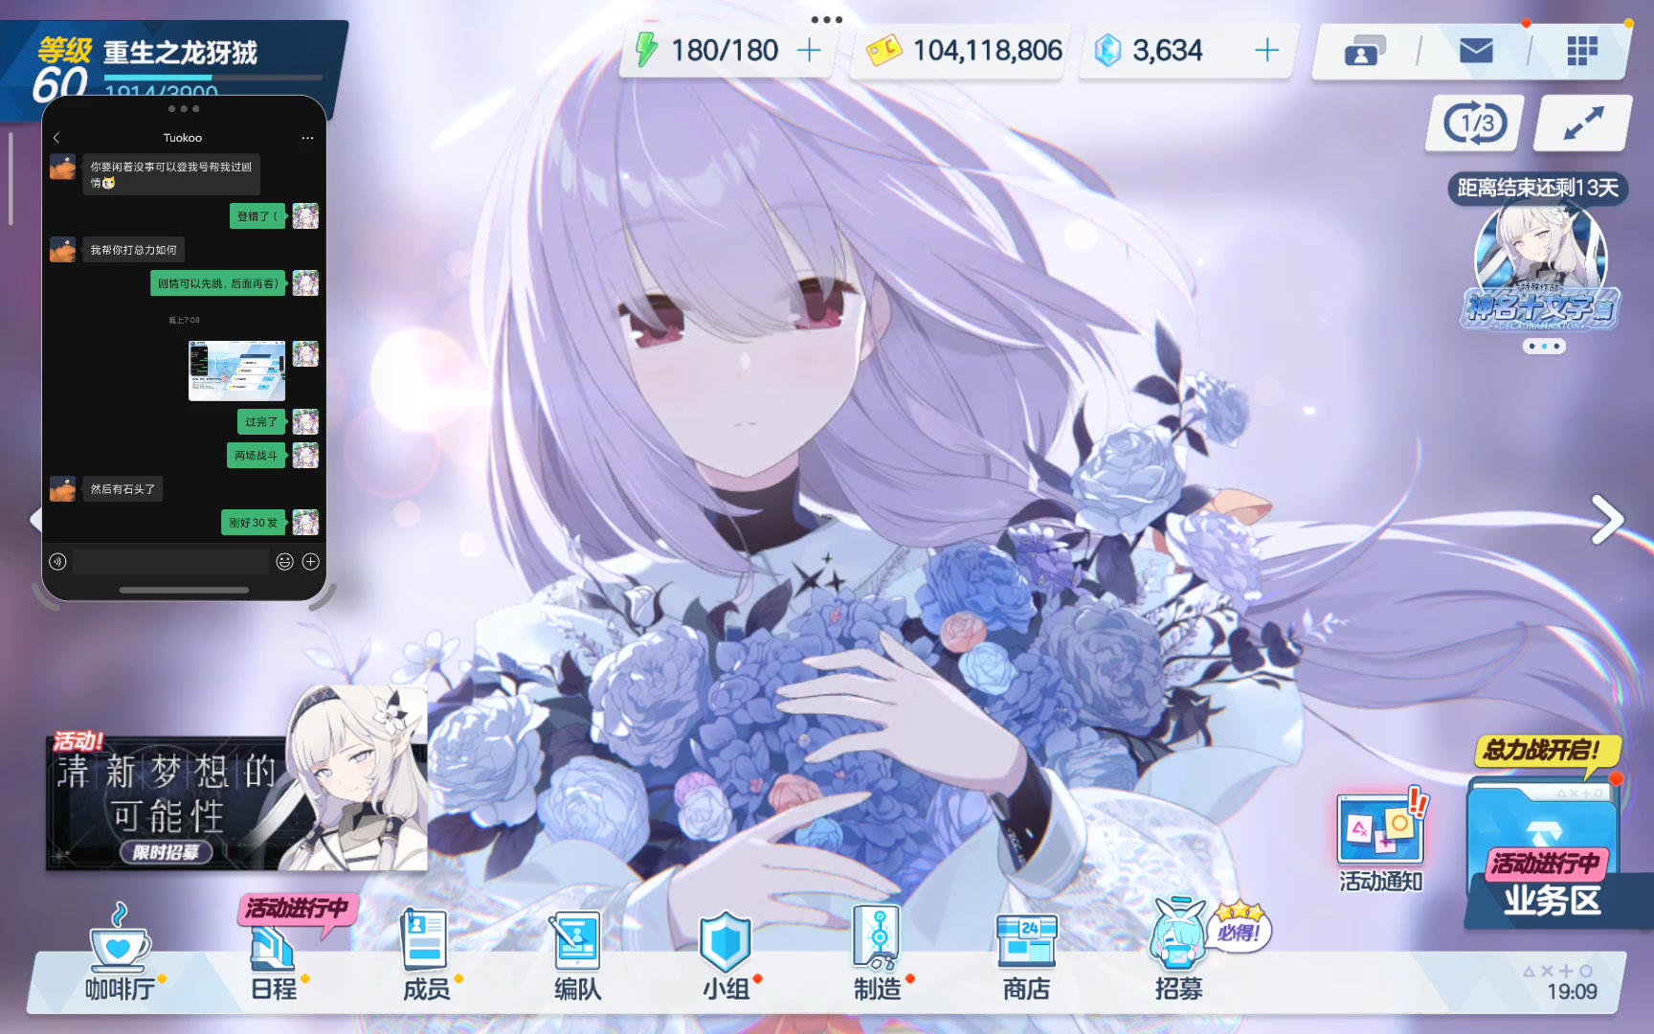Hide UI with the expand arrows icon
This screenshot has width=1654, height=1034.
1583,124
